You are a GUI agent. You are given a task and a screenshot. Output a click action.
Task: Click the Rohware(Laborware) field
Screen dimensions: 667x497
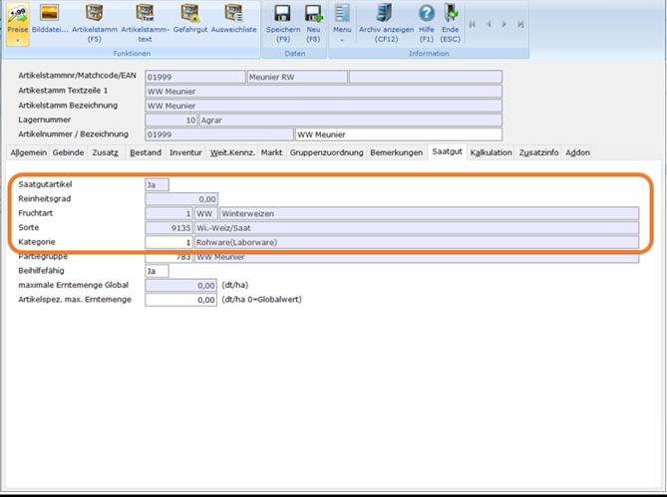coord(417,243)
